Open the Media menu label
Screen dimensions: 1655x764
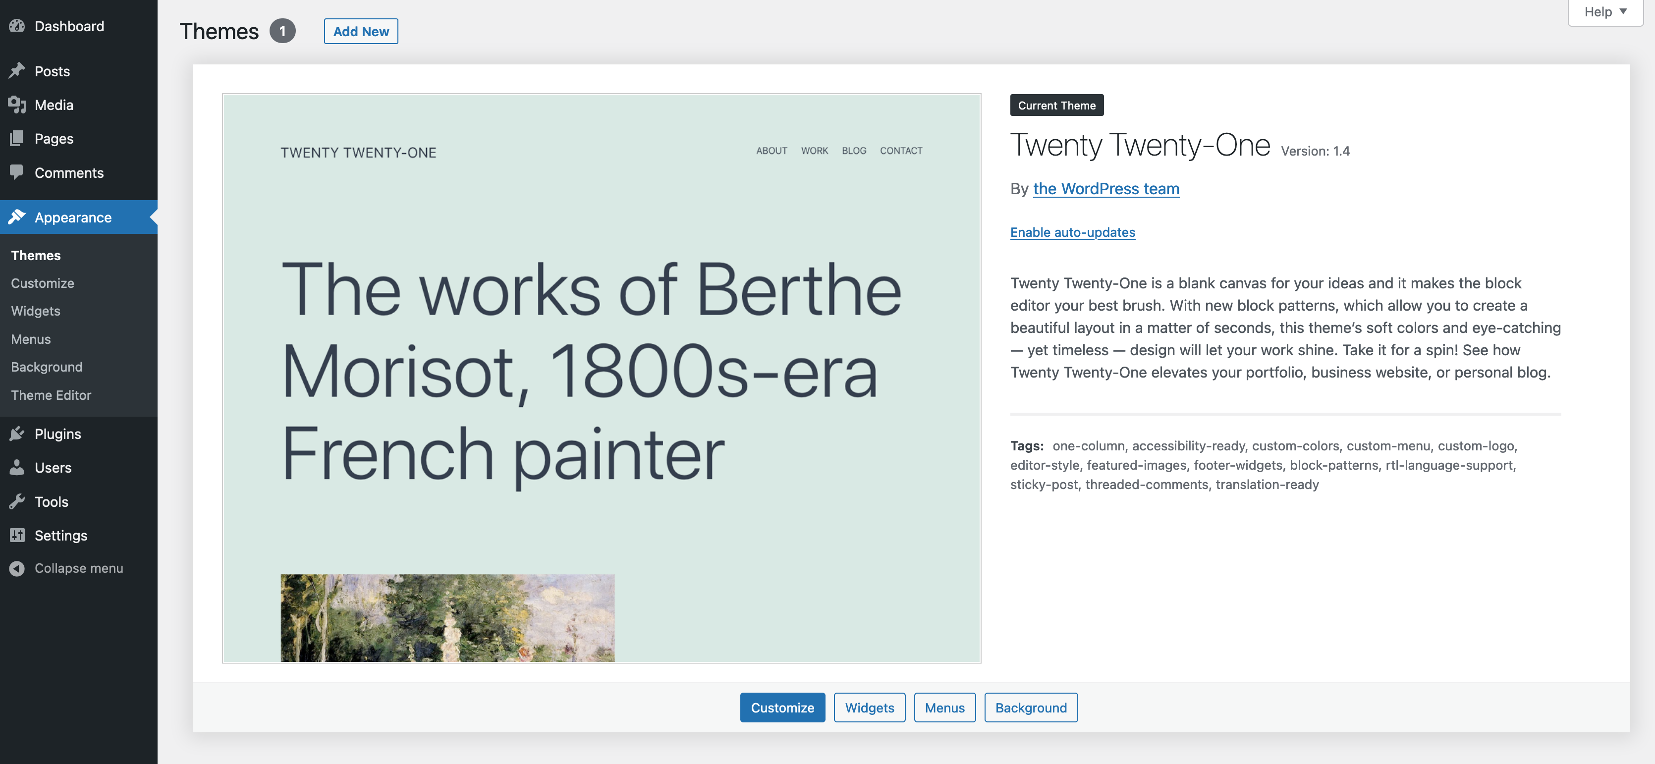[54, 105]
